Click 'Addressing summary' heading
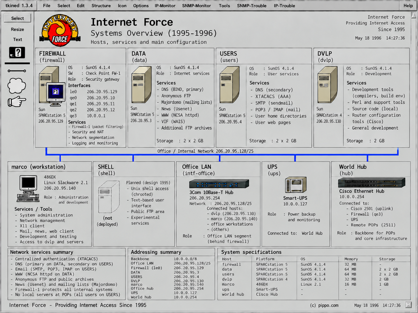Viewport: 418px width, 313px height. pyautogui.click(x=156, y=252)
